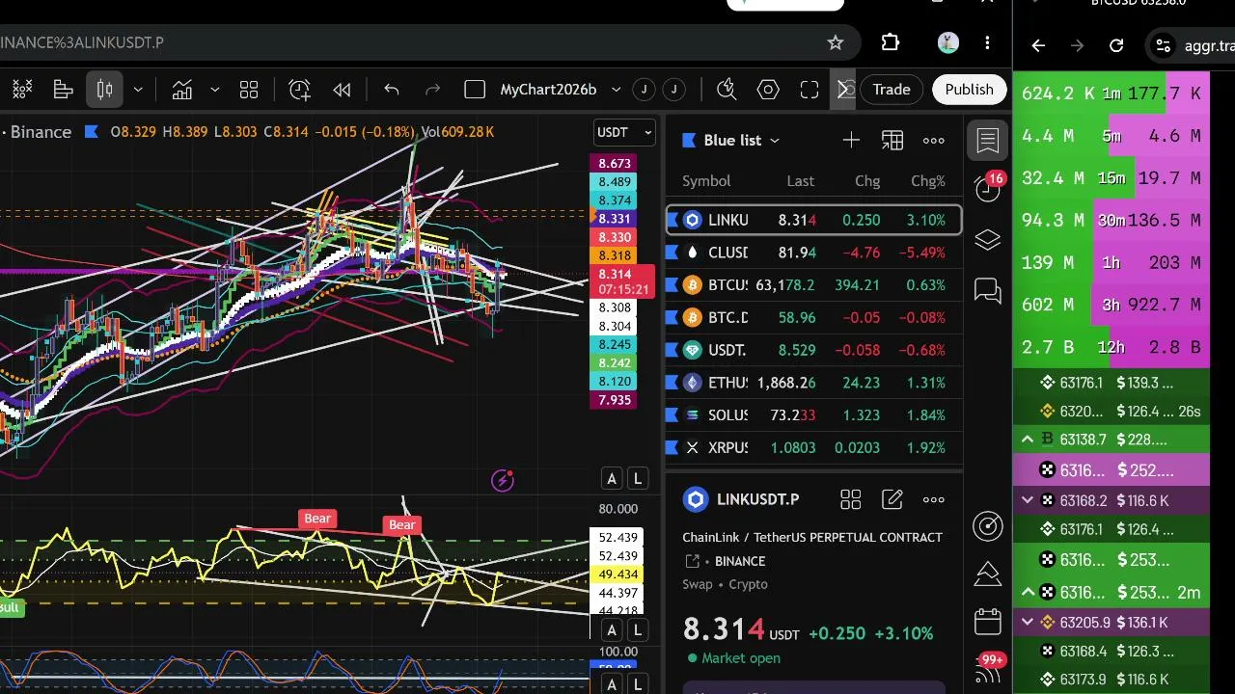Open the BINANCE exchange link

tap(740, 561)
